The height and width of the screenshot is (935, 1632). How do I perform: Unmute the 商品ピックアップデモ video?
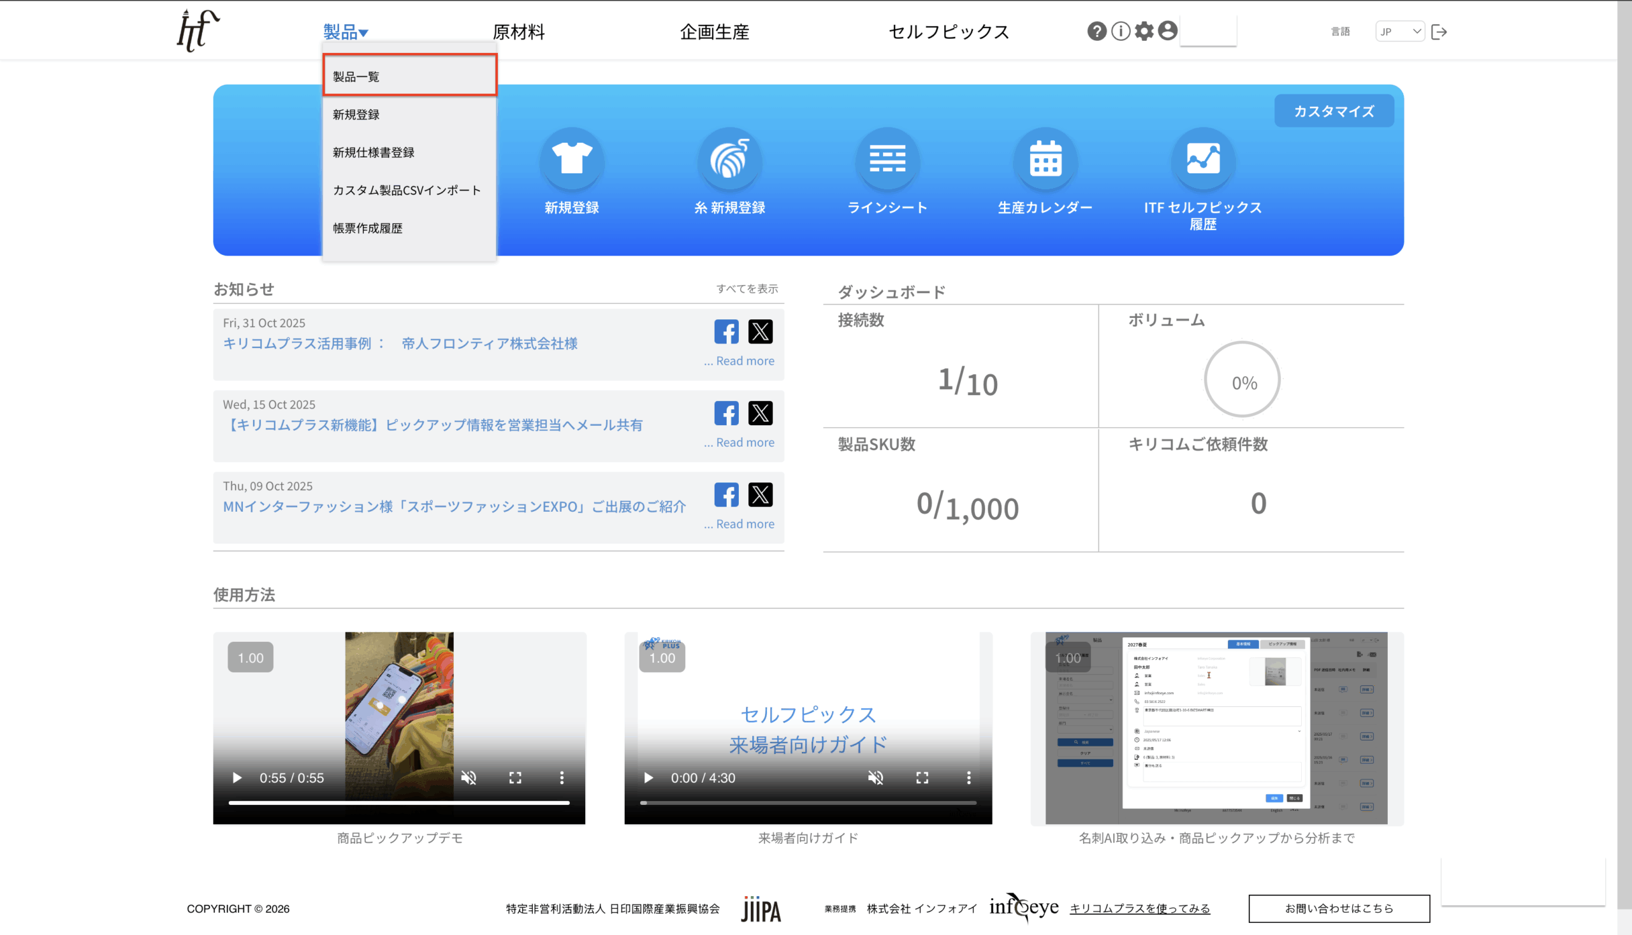coord(469,778)
